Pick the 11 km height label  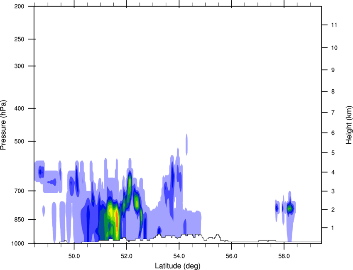click(x=334, y=25)
